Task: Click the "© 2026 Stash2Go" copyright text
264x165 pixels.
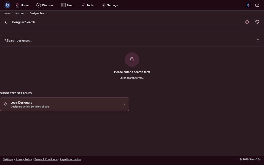Action: point(250,159)
